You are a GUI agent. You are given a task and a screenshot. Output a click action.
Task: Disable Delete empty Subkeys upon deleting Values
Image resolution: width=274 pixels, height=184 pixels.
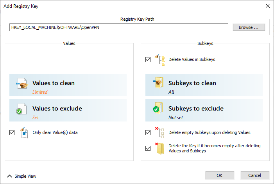(x=148, y=133)
